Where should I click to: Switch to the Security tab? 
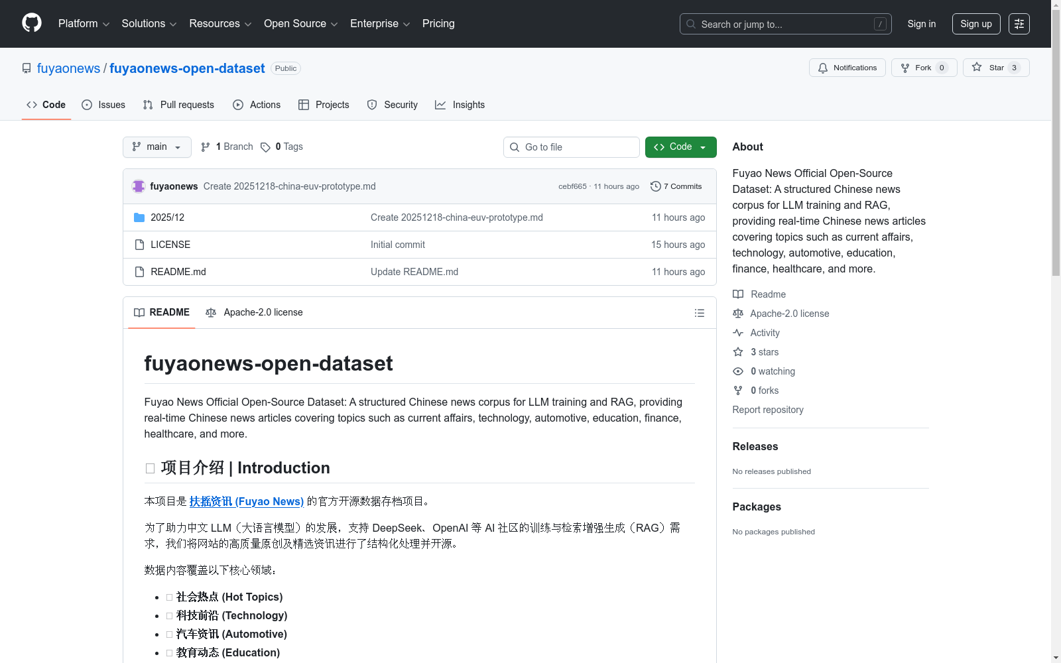coord(393,105)
